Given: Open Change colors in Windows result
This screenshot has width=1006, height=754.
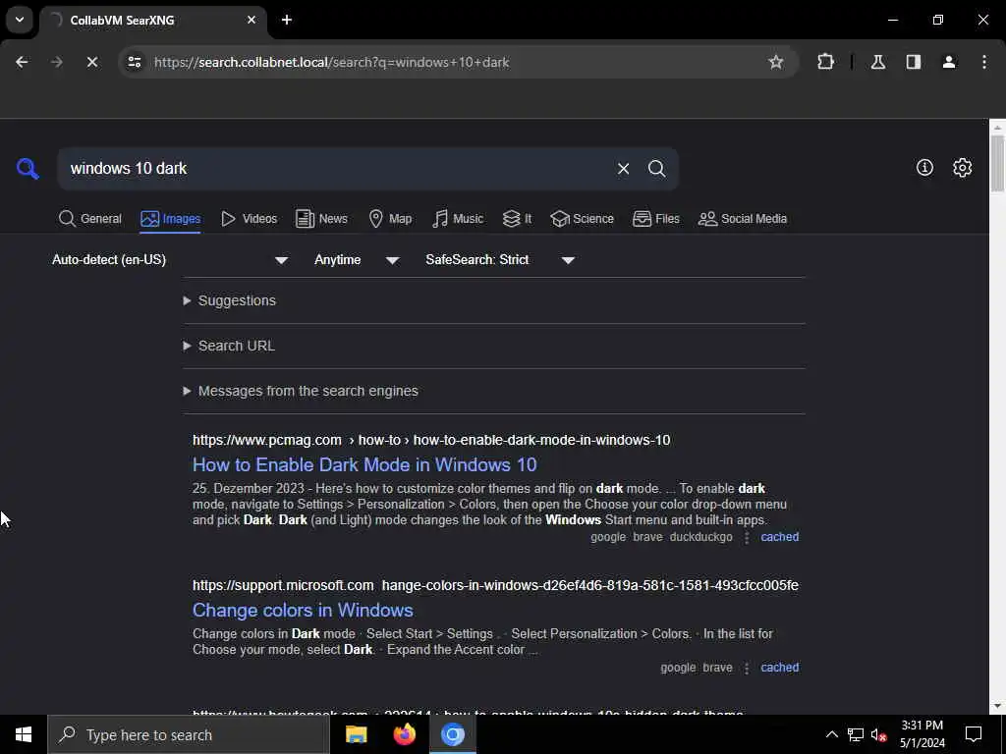Looking at the screenshot, I should pyautogui.click(x=303, y=610).
